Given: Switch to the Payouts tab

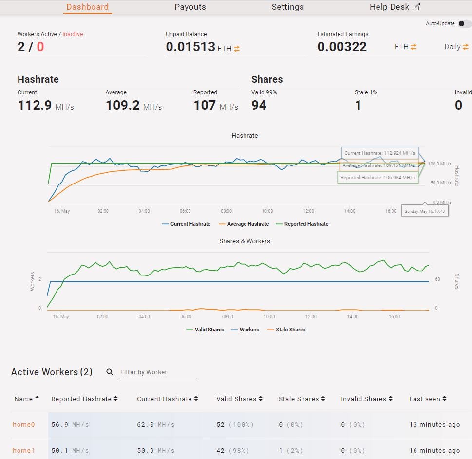Looking at the screenshot, I should (x=190, y=7).
